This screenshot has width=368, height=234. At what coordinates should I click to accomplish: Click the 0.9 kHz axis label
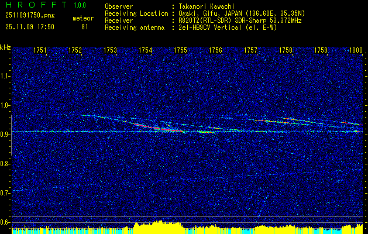click(x=6, y=135)
